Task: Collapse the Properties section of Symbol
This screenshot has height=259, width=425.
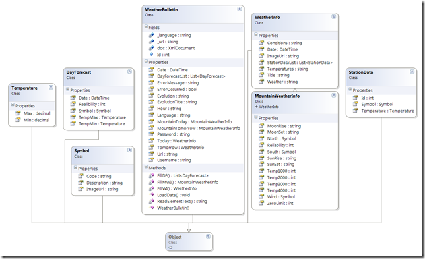Action: point(75,168)
